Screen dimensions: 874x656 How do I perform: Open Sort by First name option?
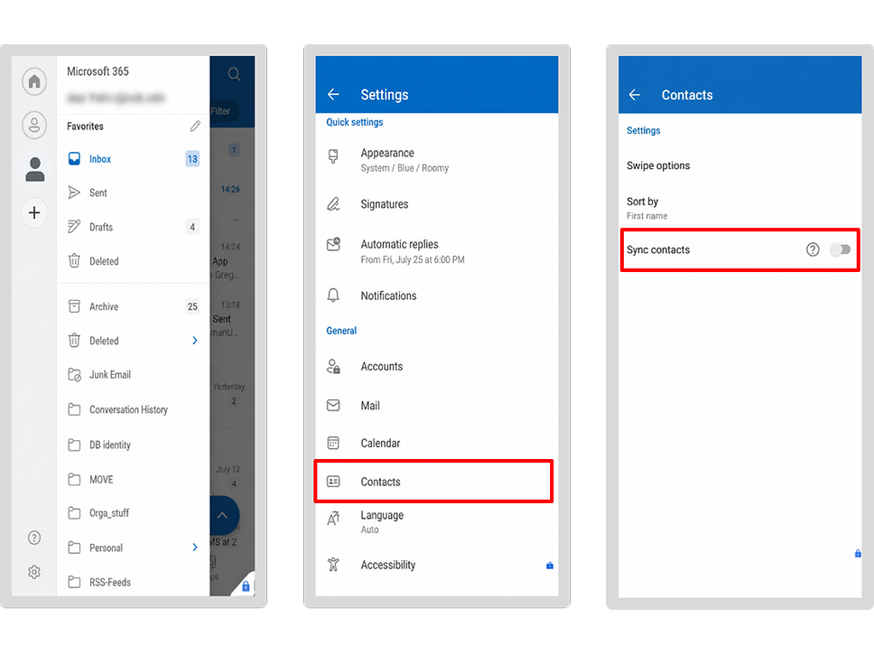click(739, 208)
